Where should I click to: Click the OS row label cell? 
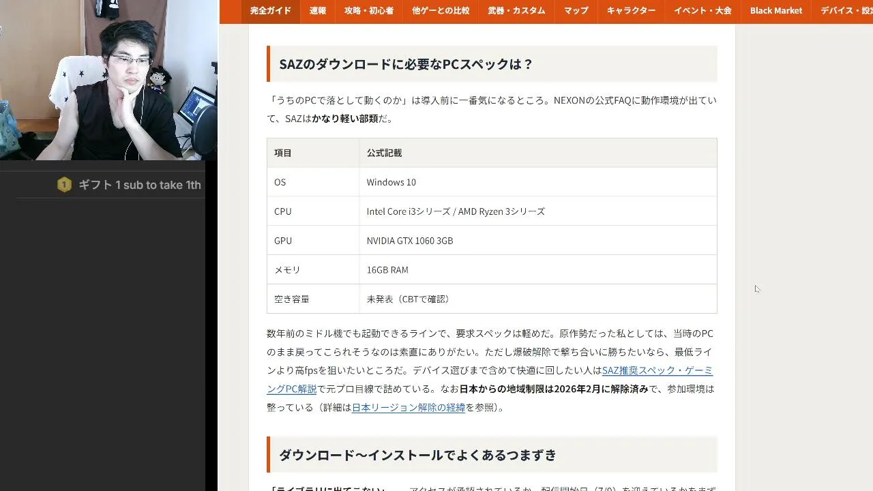click(x=313, y=182)
